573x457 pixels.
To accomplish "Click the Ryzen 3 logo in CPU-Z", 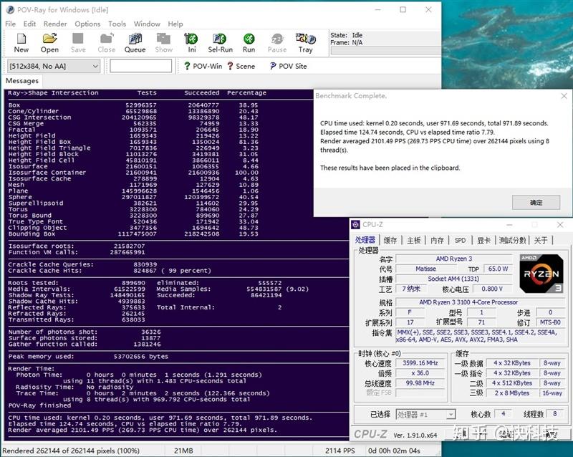I will pos(541,275).
